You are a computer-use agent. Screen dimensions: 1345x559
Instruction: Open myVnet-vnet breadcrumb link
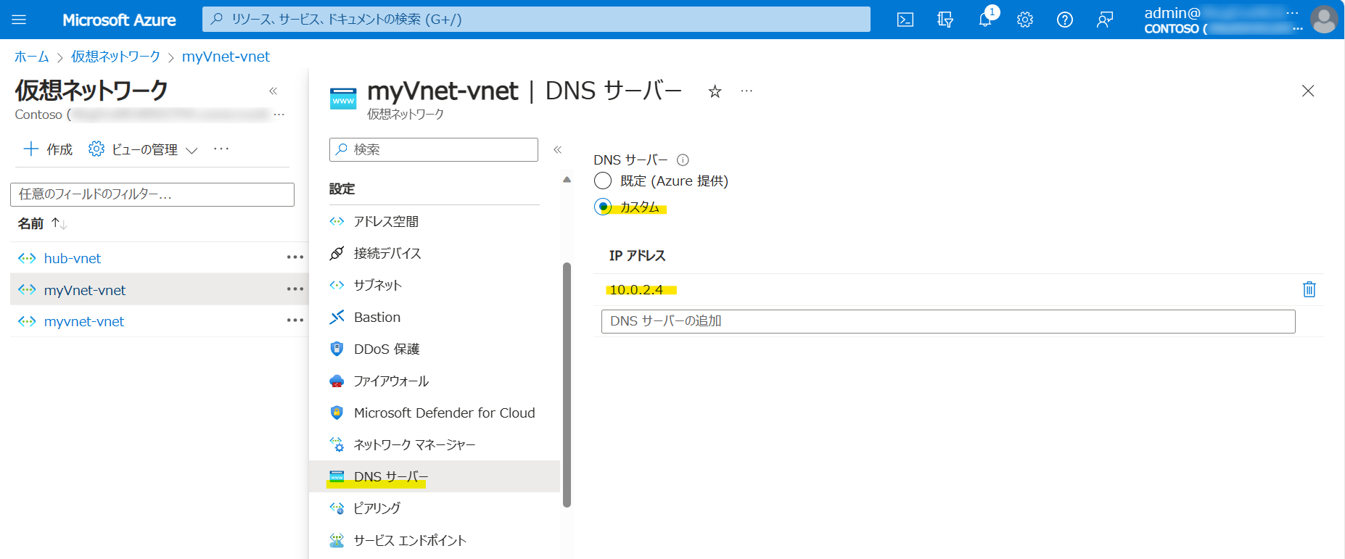click(226, 57)
